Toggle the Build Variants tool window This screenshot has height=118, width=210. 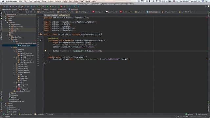tap(1, 96)
